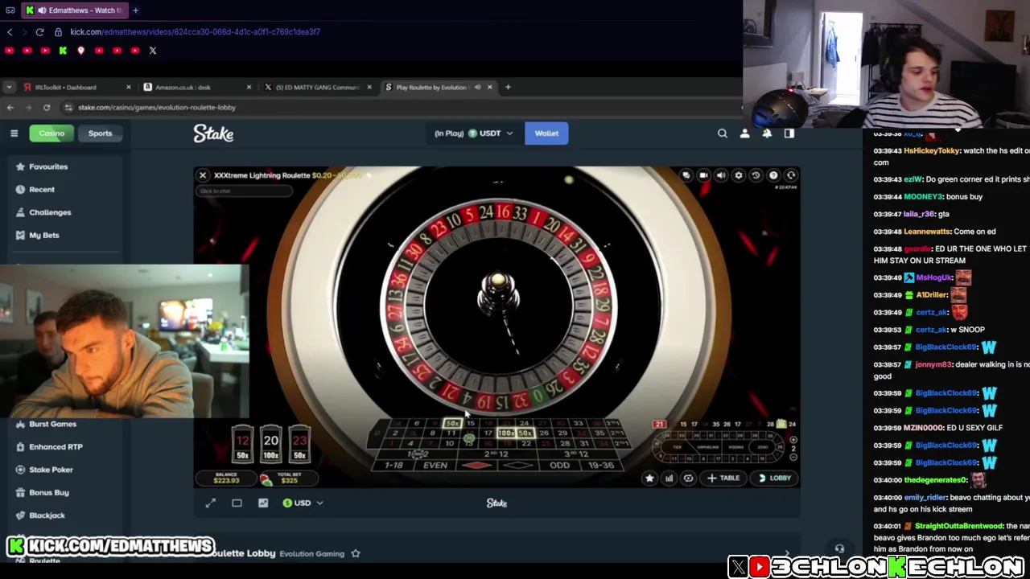
Task: Open the Kick bookmark in bookmarks bar
Action: coord(63,51)
